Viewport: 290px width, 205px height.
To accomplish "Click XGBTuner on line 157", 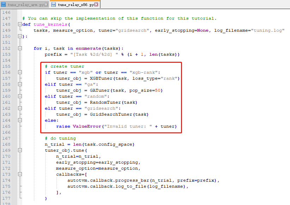I will [101, 78].
